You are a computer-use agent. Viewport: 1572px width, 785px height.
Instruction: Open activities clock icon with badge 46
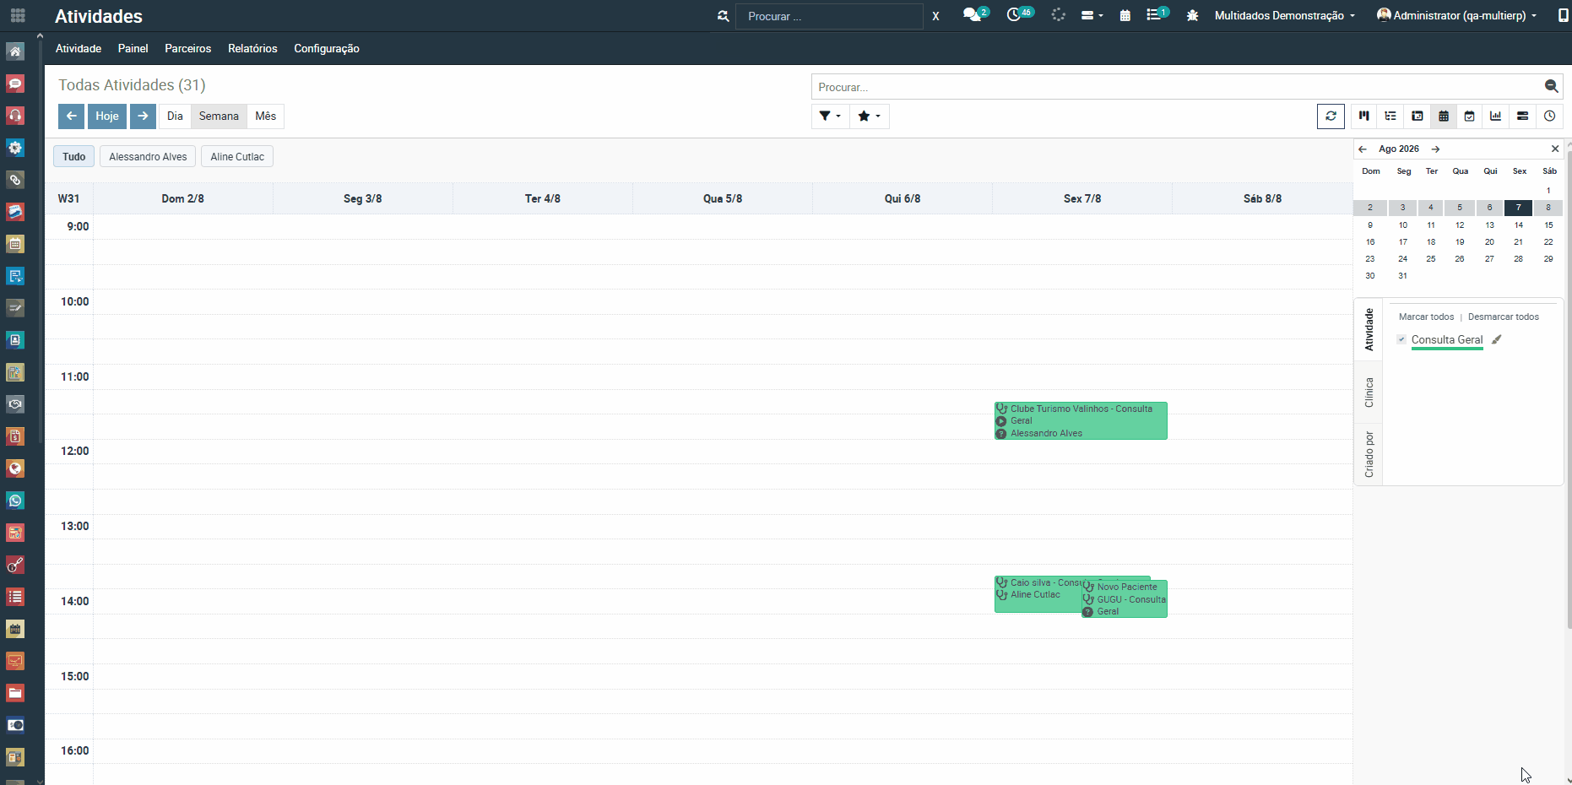[1020, 15]
